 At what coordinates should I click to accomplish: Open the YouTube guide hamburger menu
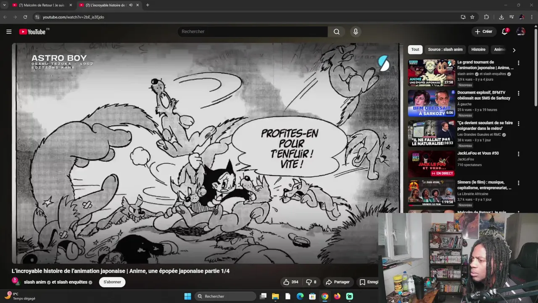pos(9,32)
